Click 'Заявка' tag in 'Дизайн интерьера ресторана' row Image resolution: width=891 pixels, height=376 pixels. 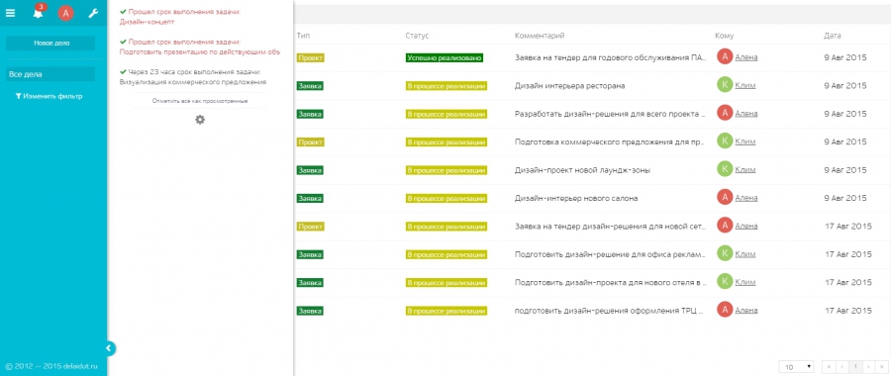point(310,86)
